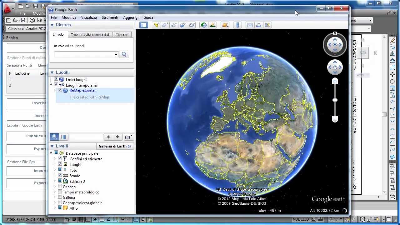Open the AutoCAD File menu behind
400x225 pixels.
click(22, 13)
